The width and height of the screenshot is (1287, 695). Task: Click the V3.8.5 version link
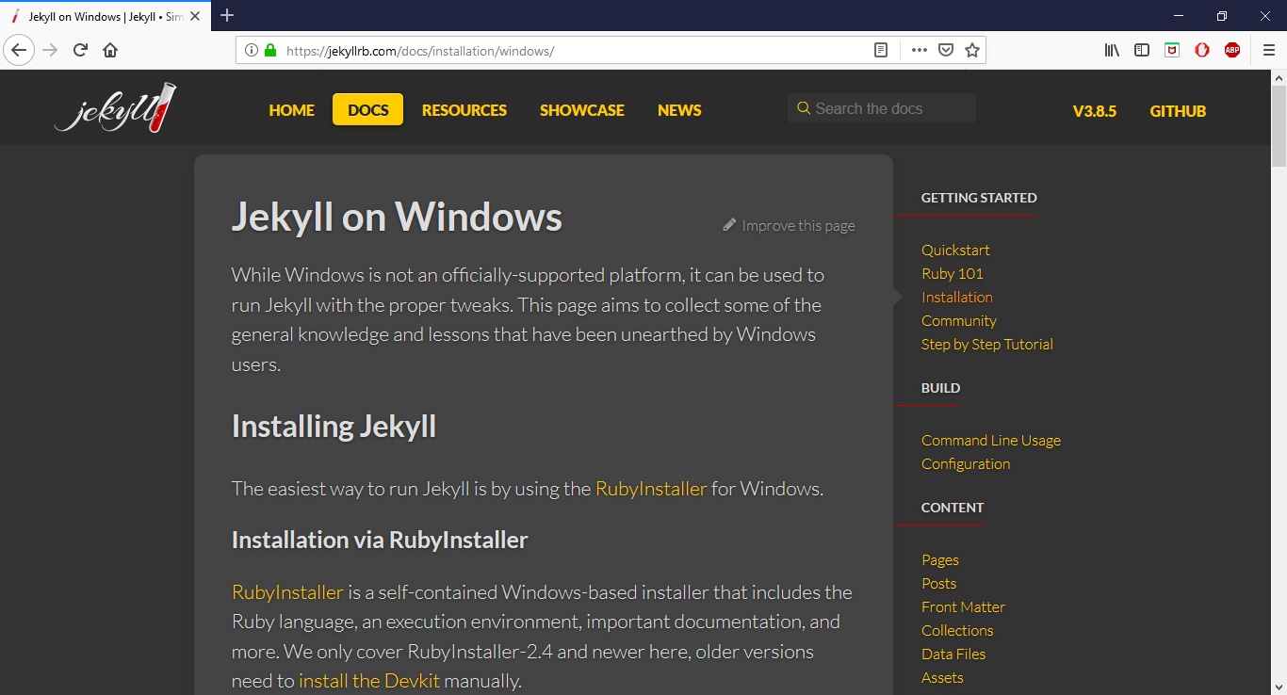point(1095,111)
